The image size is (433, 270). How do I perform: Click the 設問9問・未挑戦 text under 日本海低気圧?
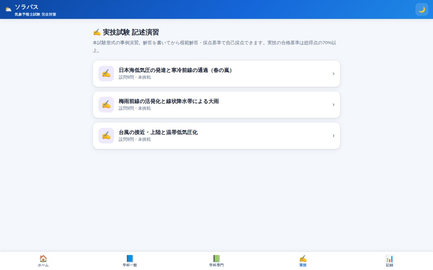click(x=135, y=77)
